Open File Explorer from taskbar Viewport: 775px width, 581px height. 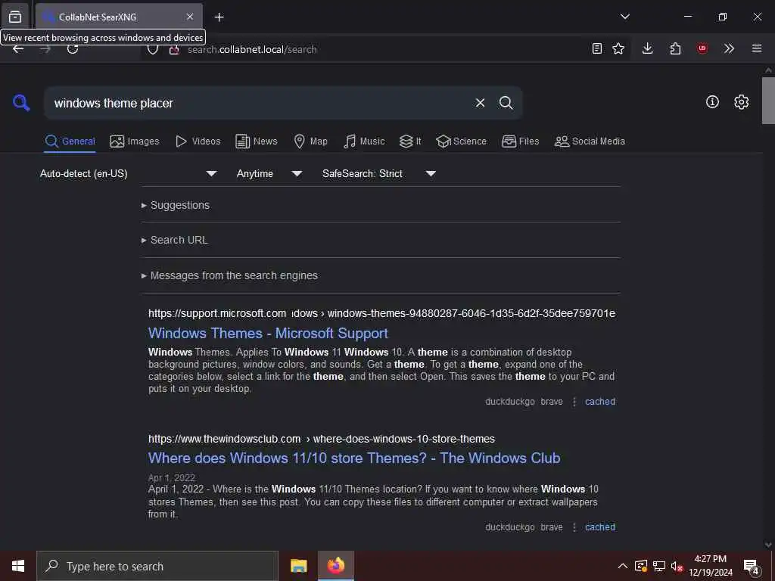[298, 566]
